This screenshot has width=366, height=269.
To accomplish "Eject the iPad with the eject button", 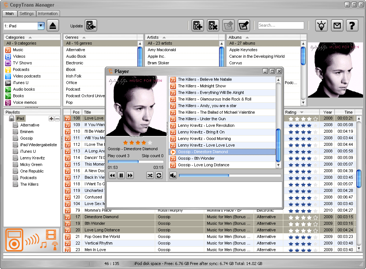I will click(x=53, y=26).
